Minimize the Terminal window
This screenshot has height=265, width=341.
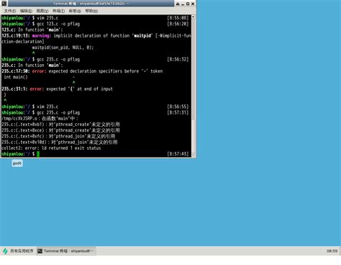(x=183, y=4)
